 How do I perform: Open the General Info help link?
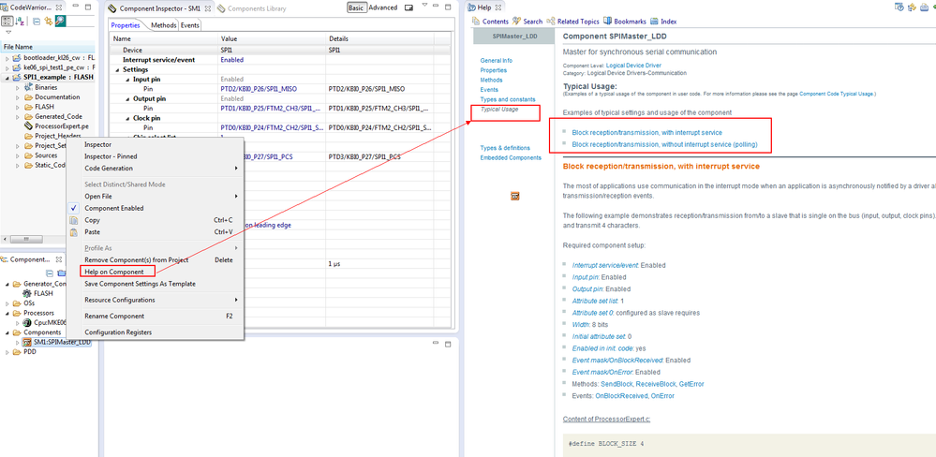click(496, 60)
